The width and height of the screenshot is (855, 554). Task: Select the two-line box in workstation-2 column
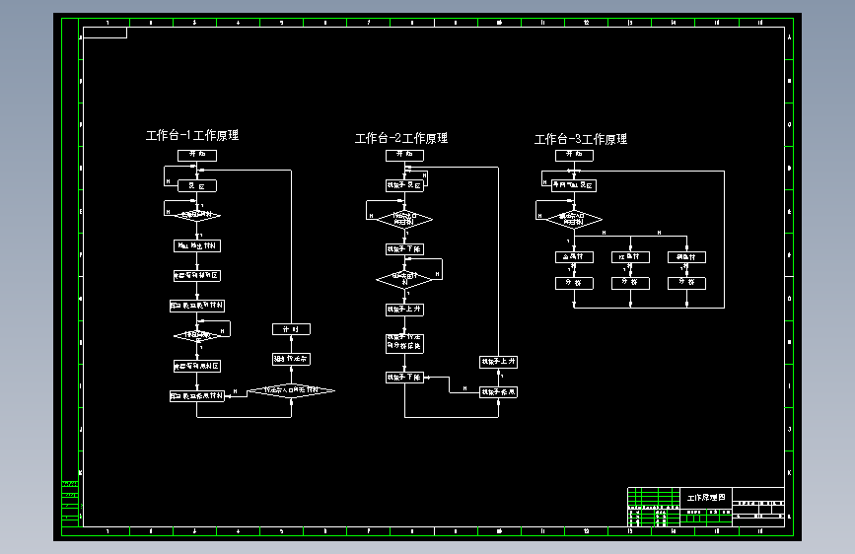pyautogui.click(x=404, y=343)
